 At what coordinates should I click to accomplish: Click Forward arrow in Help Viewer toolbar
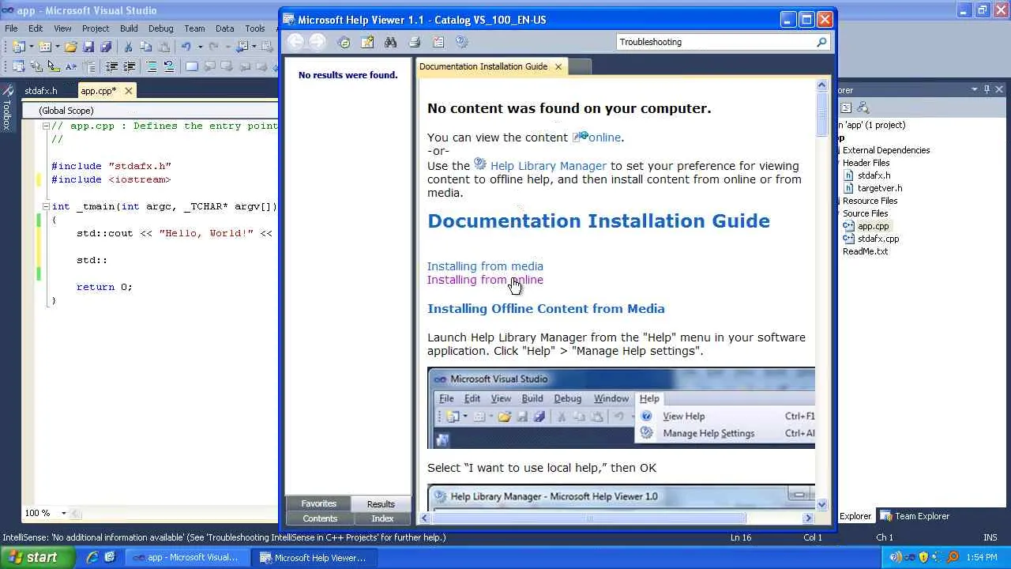[x=317, y=42]
